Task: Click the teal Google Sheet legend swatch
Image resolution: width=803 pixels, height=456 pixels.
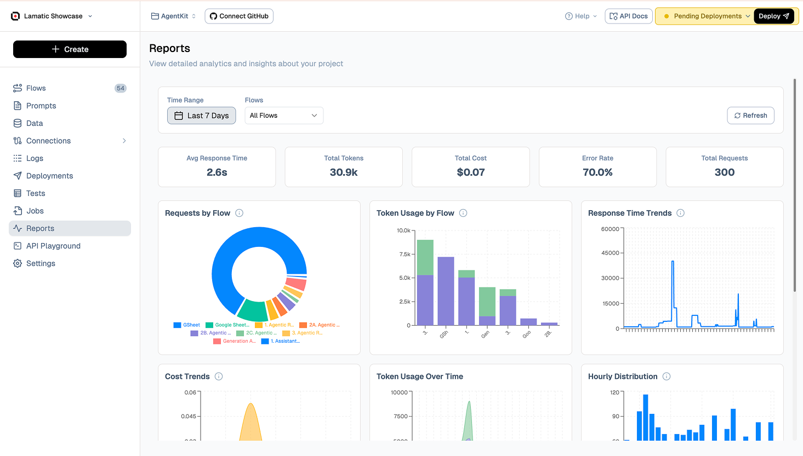Action: 209,325
